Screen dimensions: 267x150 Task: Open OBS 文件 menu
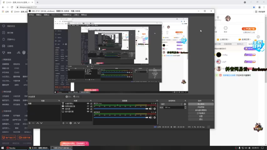click(x=31, y=15)
